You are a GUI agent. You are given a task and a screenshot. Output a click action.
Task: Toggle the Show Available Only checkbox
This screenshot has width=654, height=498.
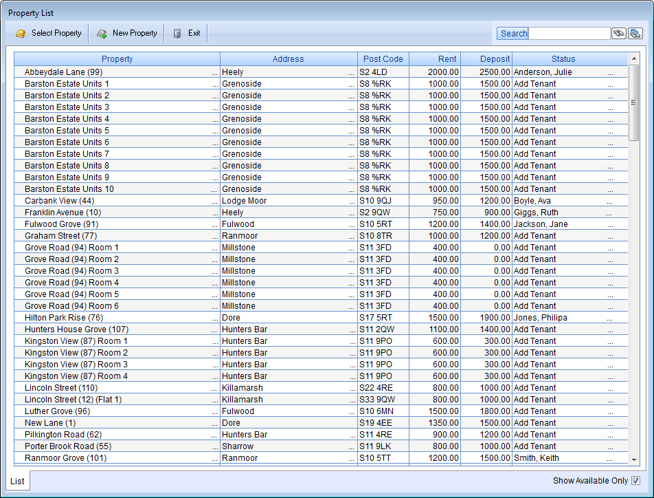point(635,480)
